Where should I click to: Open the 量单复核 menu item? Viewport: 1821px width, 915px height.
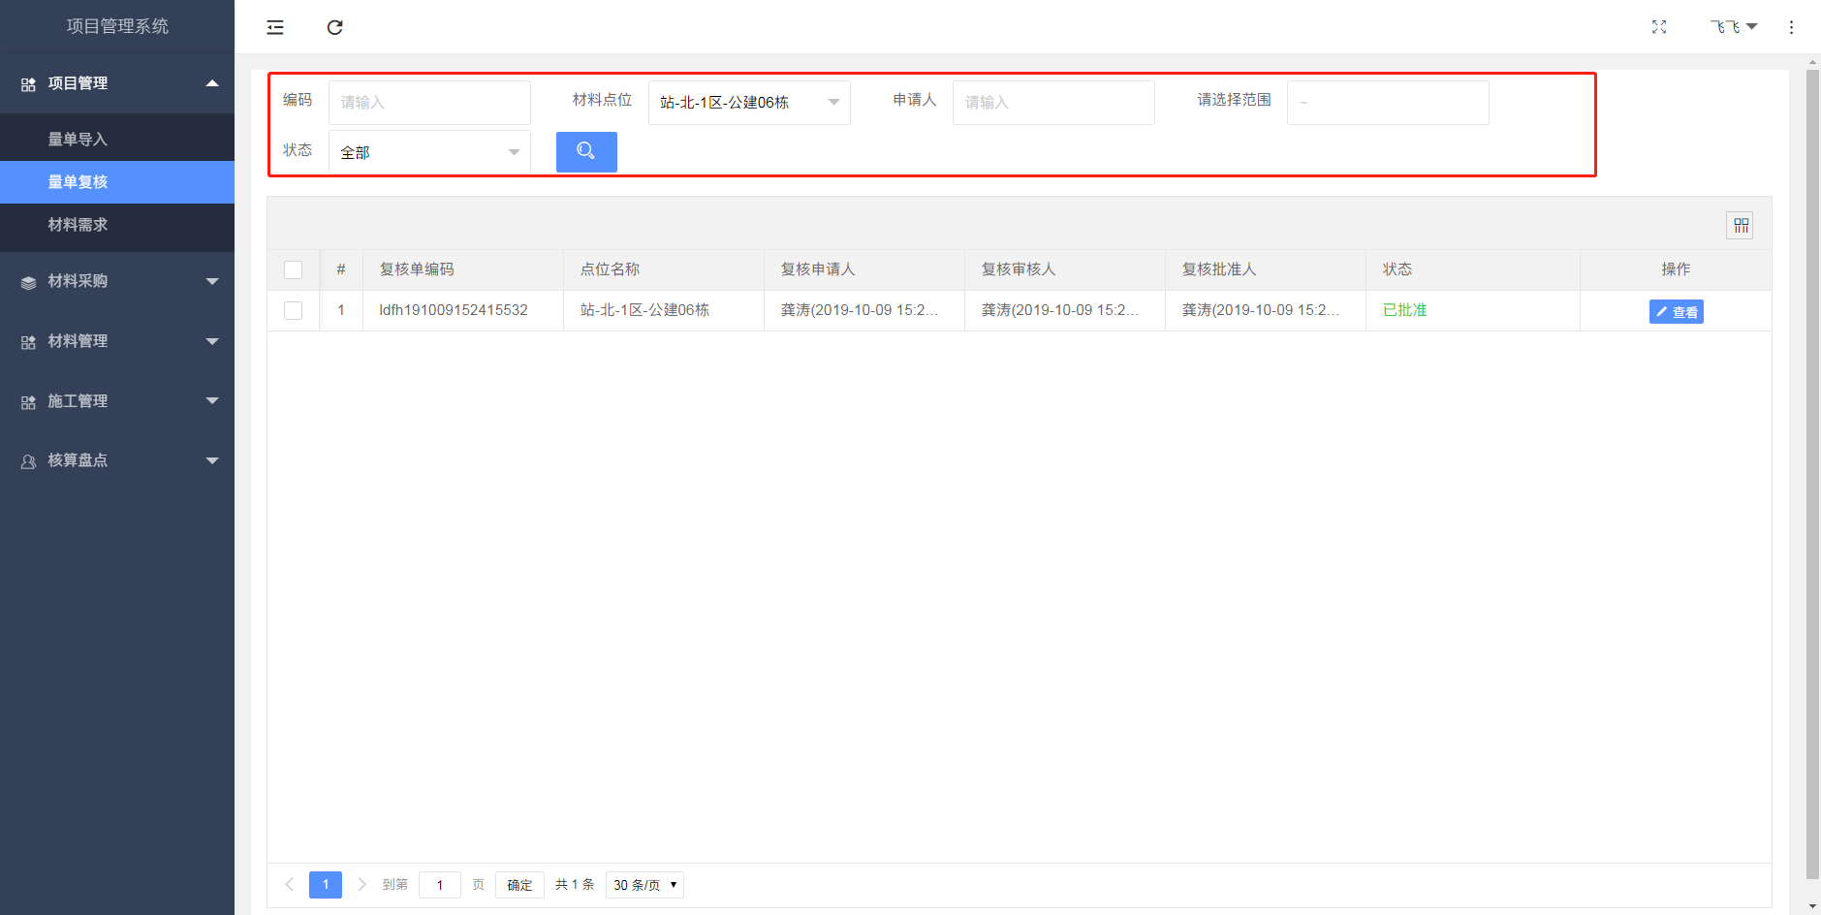click(117, 182)
